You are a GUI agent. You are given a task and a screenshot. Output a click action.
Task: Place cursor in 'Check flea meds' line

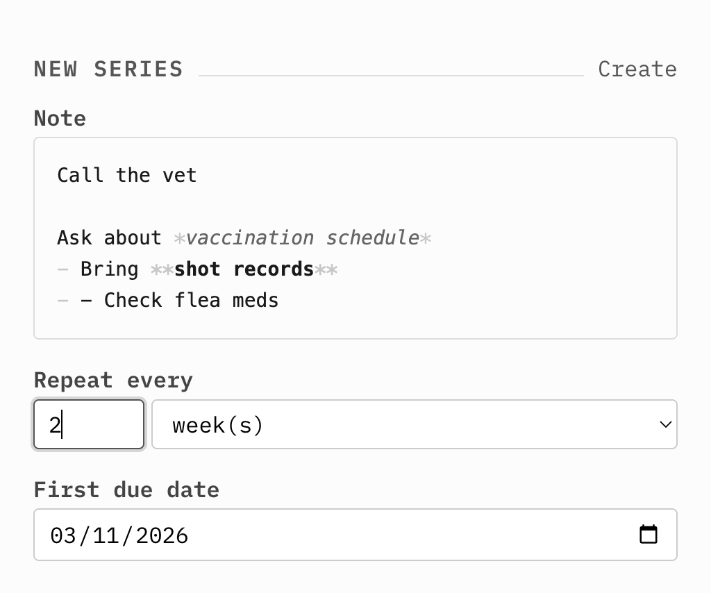pos(191,300)
